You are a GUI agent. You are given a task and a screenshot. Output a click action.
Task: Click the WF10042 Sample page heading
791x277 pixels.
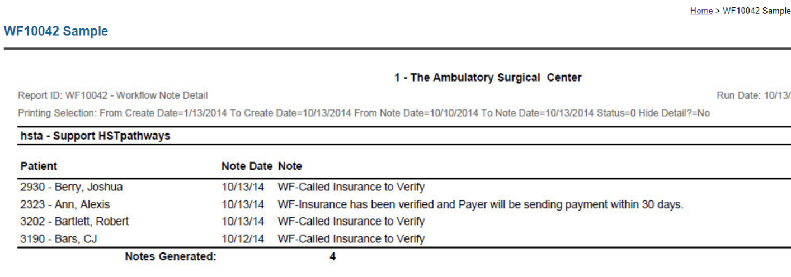[56, 31]
